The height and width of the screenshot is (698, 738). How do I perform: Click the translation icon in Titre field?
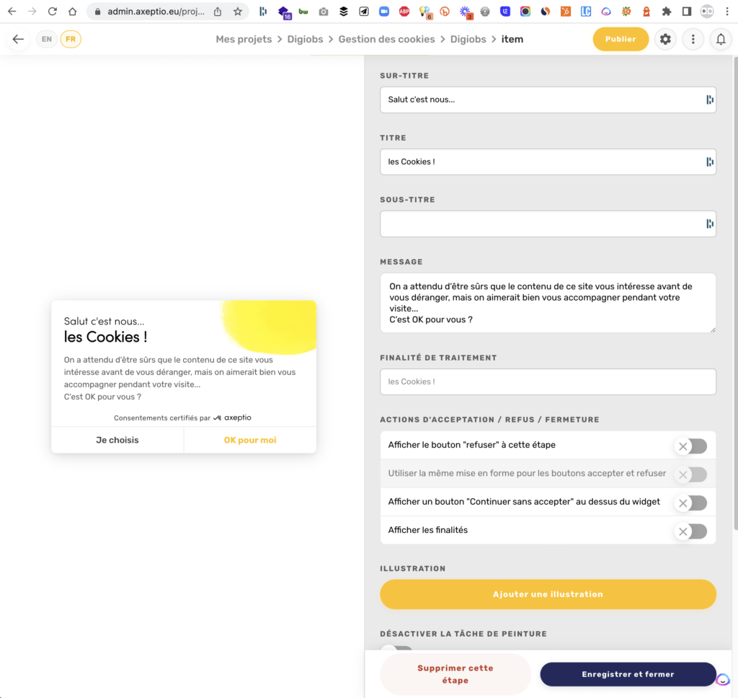click(709, 162)
